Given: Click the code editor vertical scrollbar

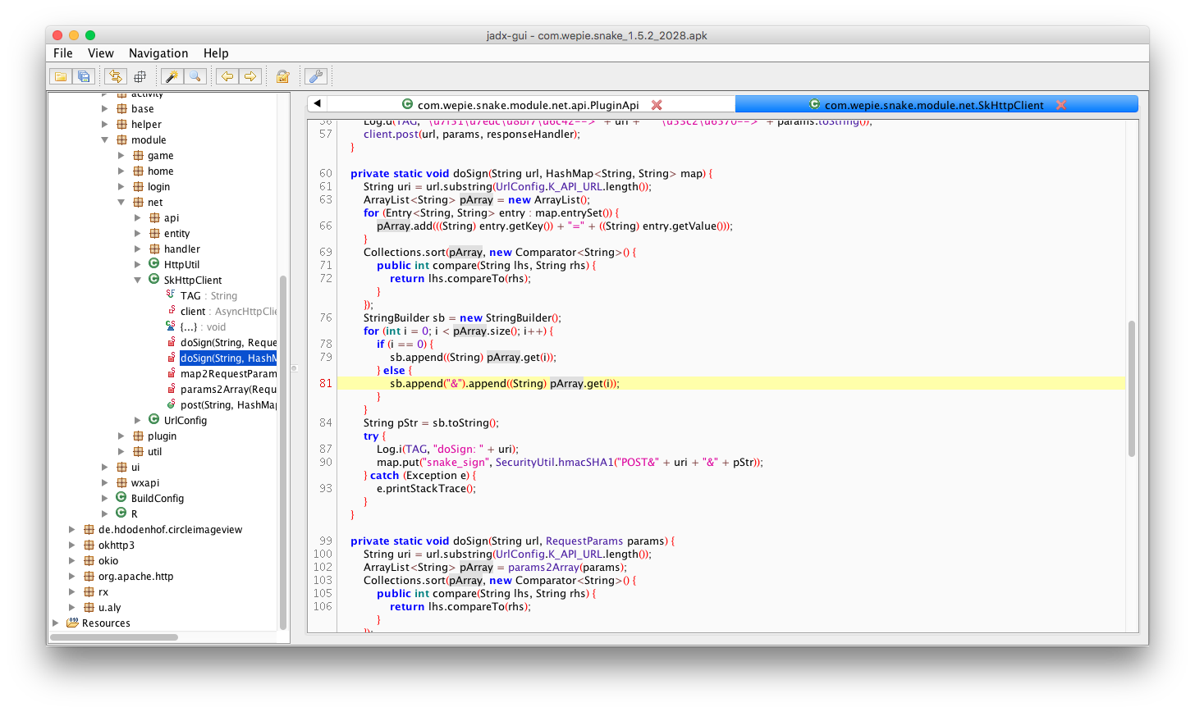Looking at the screenshot, I should coord(1132,388).
